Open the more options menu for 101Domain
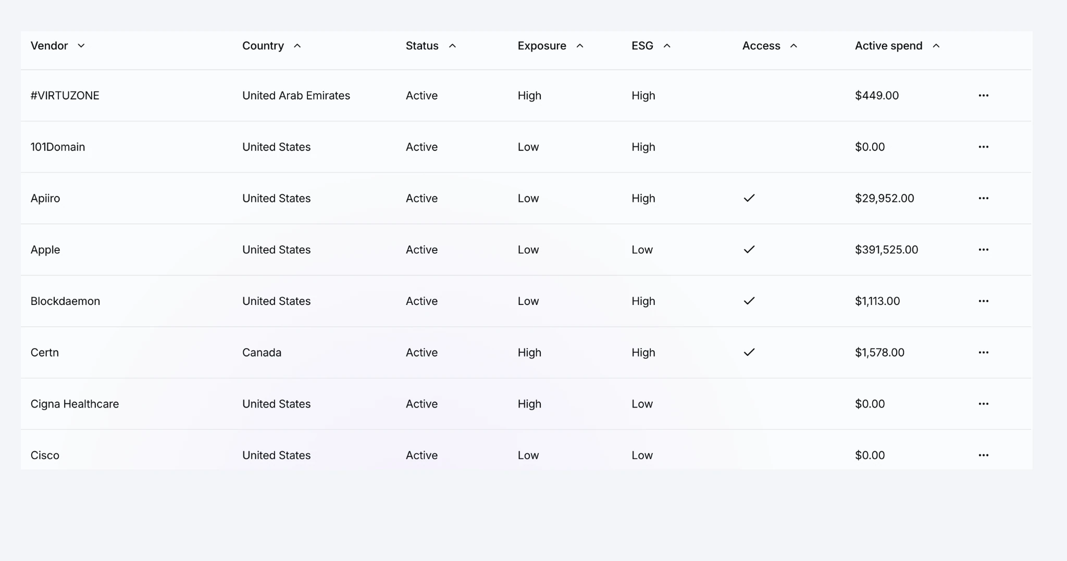The height and width of the screenshot is (561, 1067). point(983,147)
